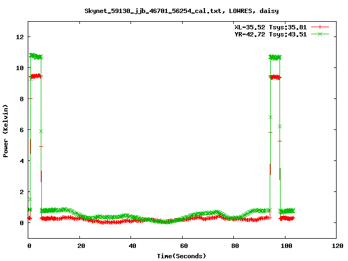Click the x-axis tick label 120
Screen dimensions: 348x261
338,246
